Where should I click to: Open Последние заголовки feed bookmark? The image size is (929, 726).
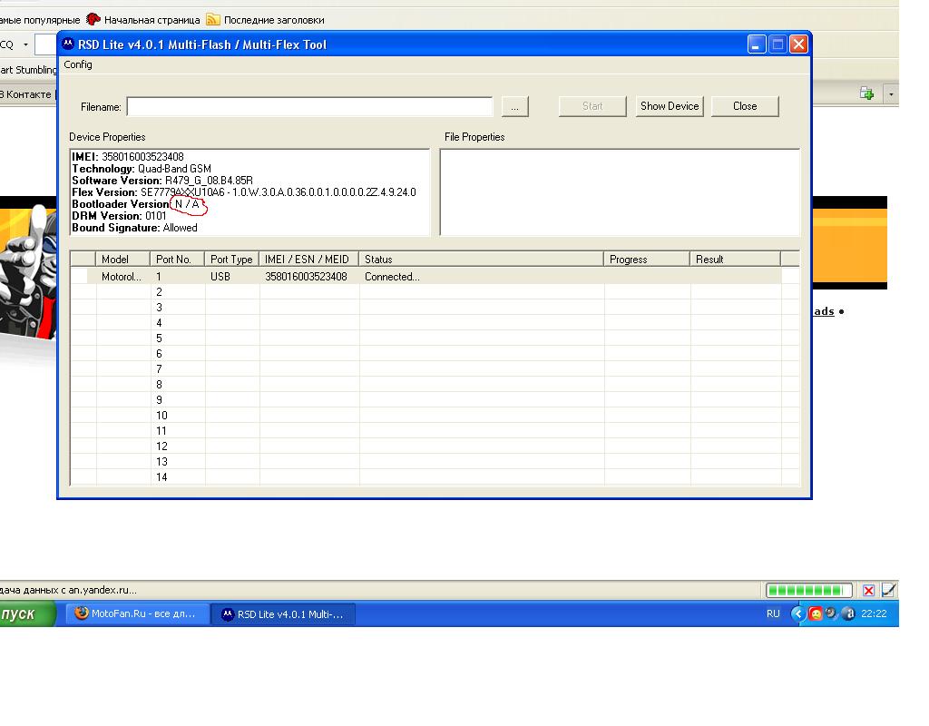coord(274,20)
